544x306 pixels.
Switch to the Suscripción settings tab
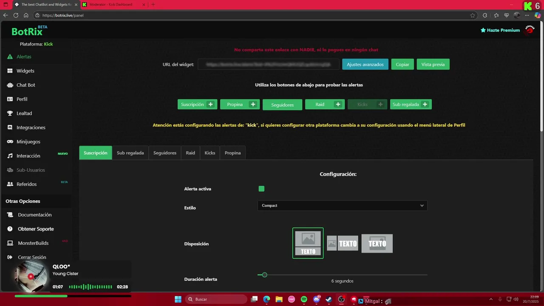click(x=96, y=153)
